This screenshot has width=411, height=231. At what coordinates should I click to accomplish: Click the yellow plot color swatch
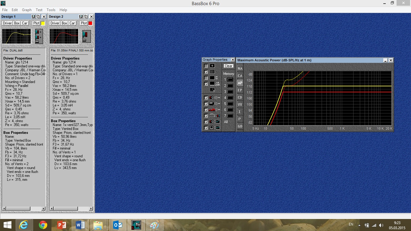[x=43, y=23]
